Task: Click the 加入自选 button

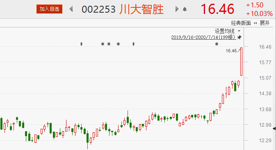Action: click(x=49, y=9)
